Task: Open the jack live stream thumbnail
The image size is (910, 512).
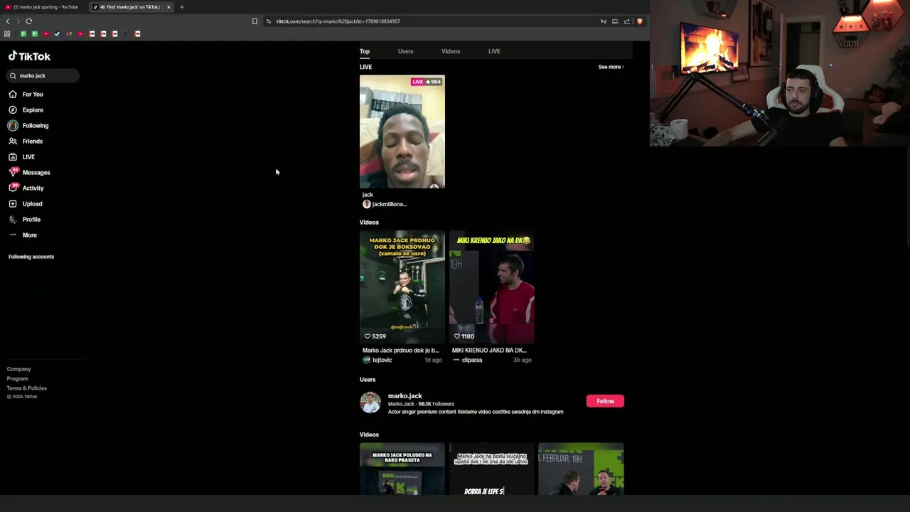Action: pyautogui.click(x=402, y=132)
